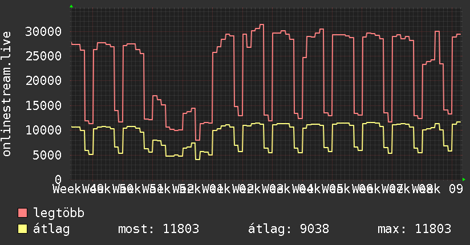The image size is (470, 245).
Task: Click the 25000 y-axis label
Action: tap(43, 56)
